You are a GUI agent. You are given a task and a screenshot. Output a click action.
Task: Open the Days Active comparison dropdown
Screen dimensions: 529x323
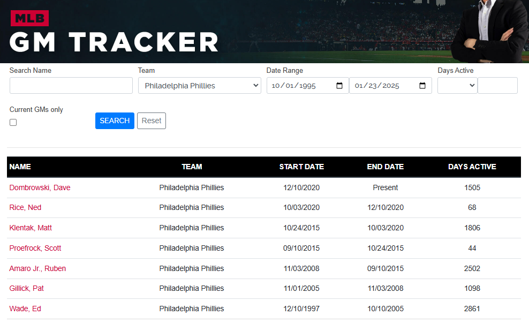457,86
